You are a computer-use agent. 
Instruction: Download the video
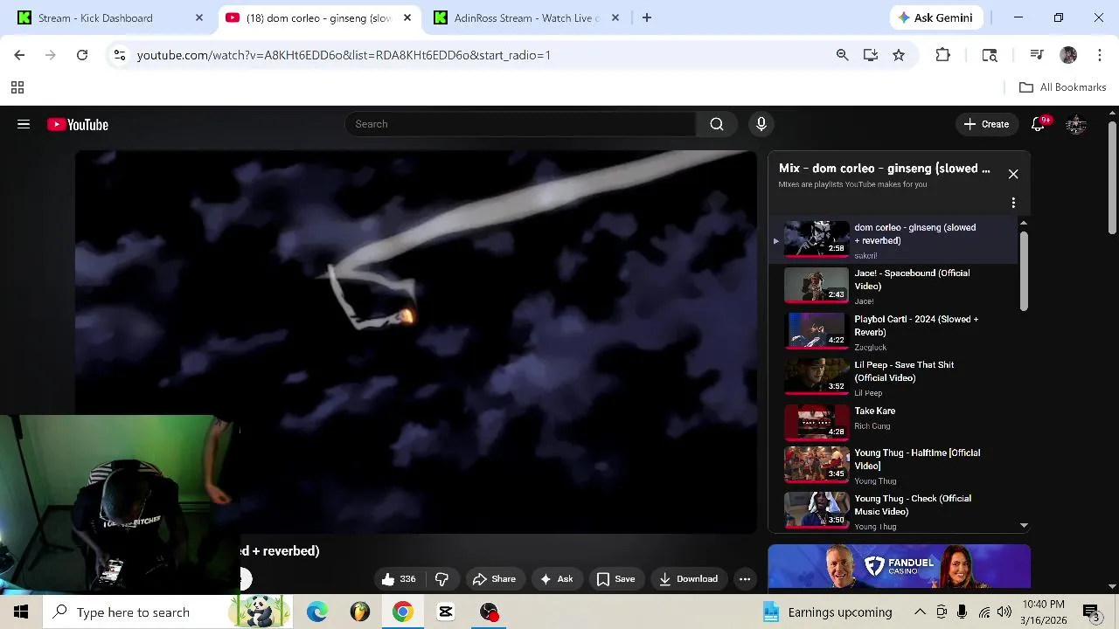[689, 579]
